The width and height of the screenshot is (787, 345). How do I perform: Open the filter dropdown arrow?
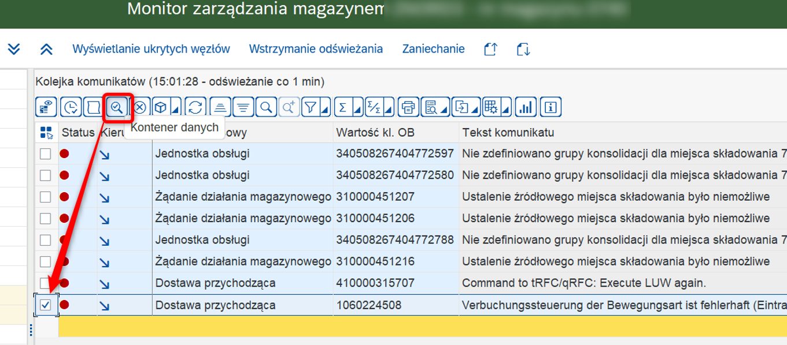point(325,108)
